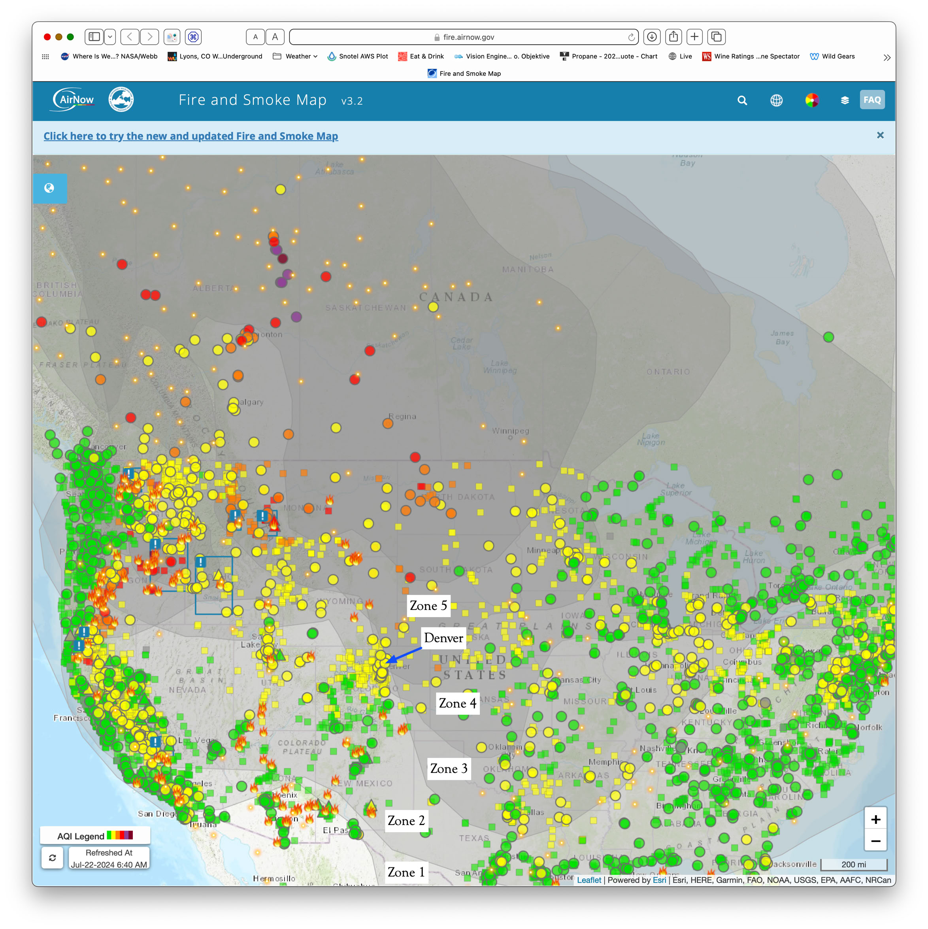The width and height of the screenshot is (928, 929).
Task: Open the AQI Legend color panel
Action: click(95, 836)
